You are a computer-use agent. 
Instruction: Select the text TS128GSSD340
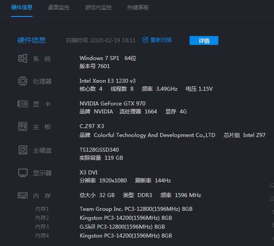(x=99, y=150)
